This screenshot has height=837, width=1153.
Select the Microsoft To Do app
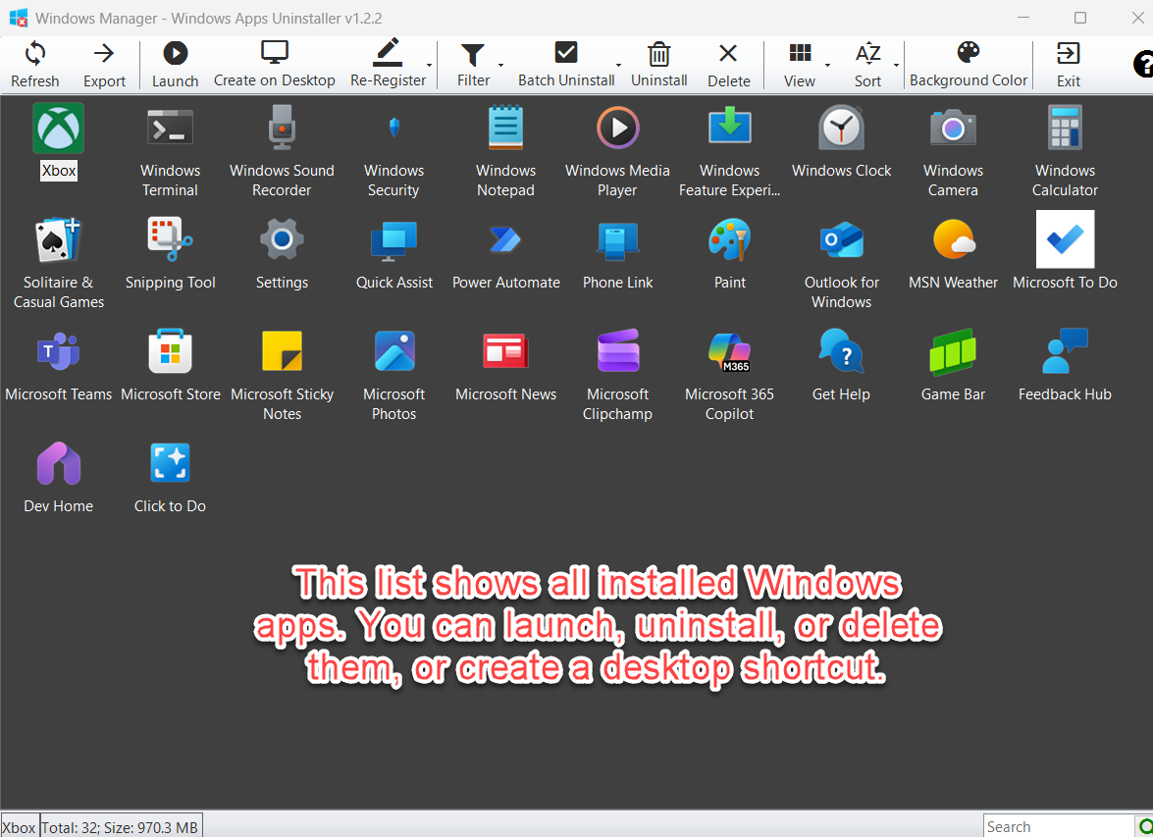[x=1065, y=253]
